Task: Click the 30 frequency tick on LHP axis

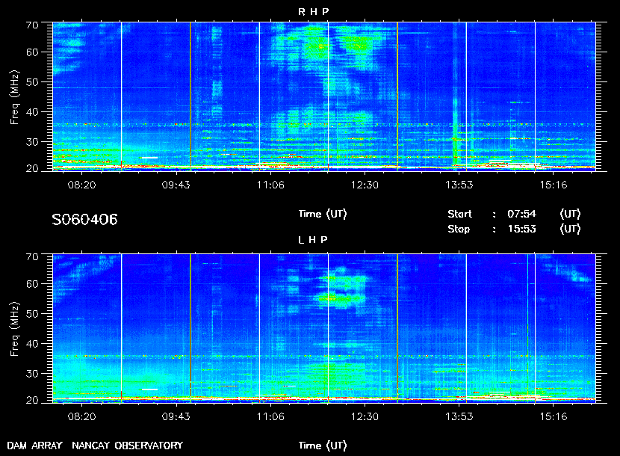Action: (x=32, y=374)
